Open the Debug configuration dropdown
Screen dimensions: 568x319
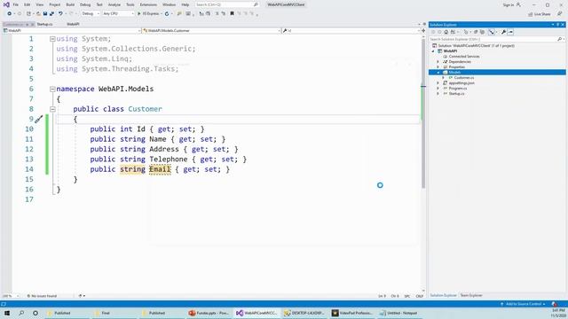pos(91,14)
